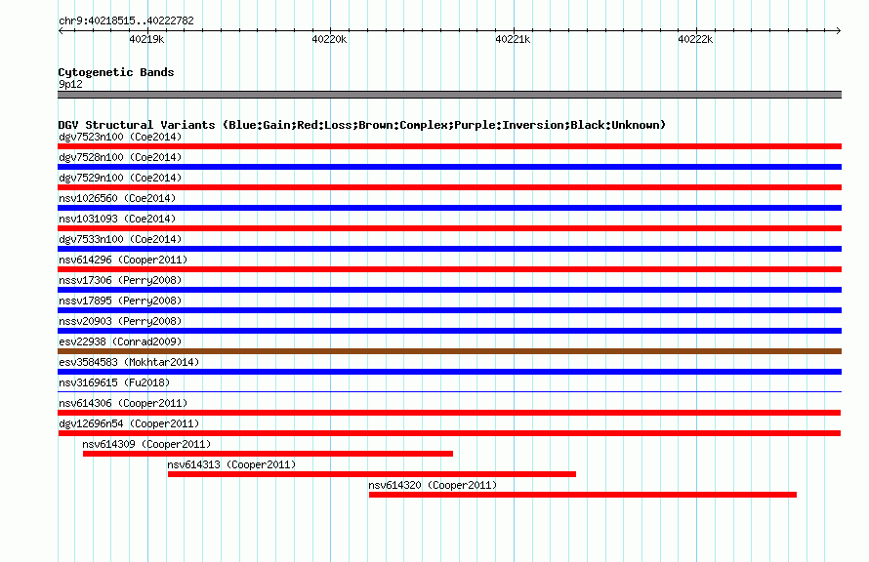Image resolution: width=869 pixels, height=562 pixels.
Task: Click the nsv614320 (Cooper2011) label
Action: [433, 485]
